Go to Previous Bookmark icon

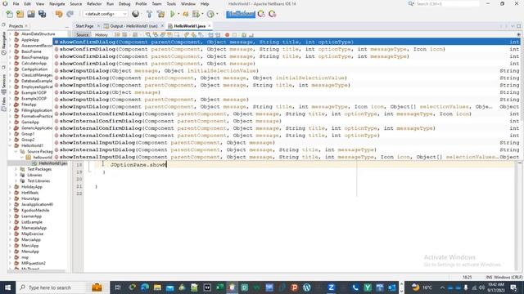(187, 34)
